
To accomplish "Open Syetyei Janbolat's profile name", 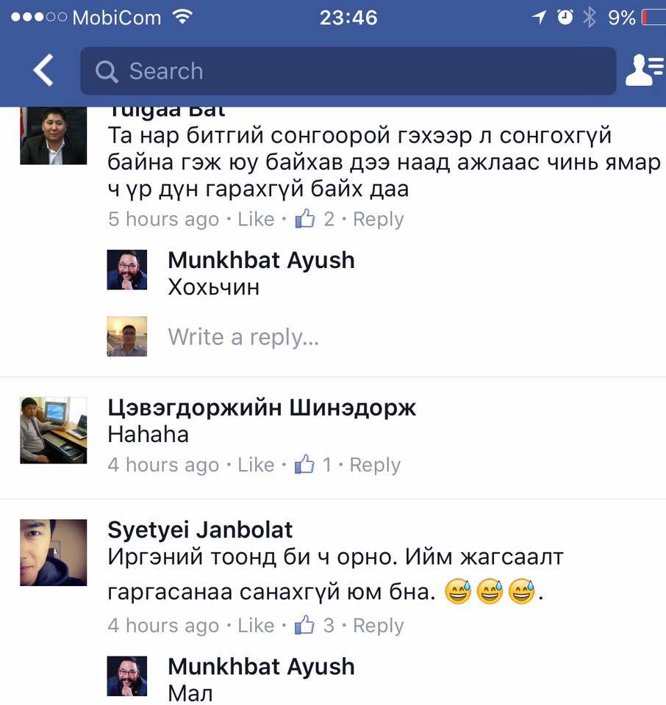I will 200,529.
